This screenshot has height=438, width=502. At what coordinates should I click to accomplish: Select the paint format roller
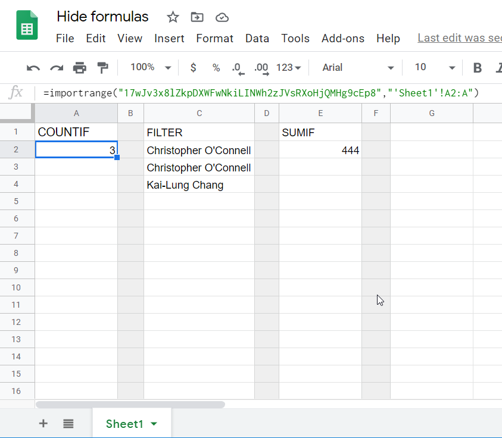pos(103,68)
